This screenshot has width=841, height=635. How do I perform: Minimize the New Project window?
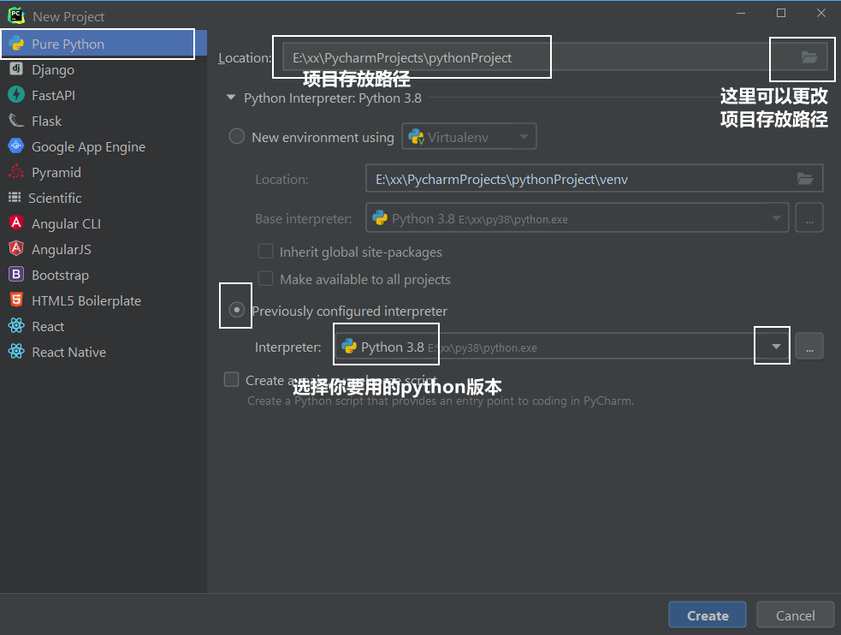[741, 13]
